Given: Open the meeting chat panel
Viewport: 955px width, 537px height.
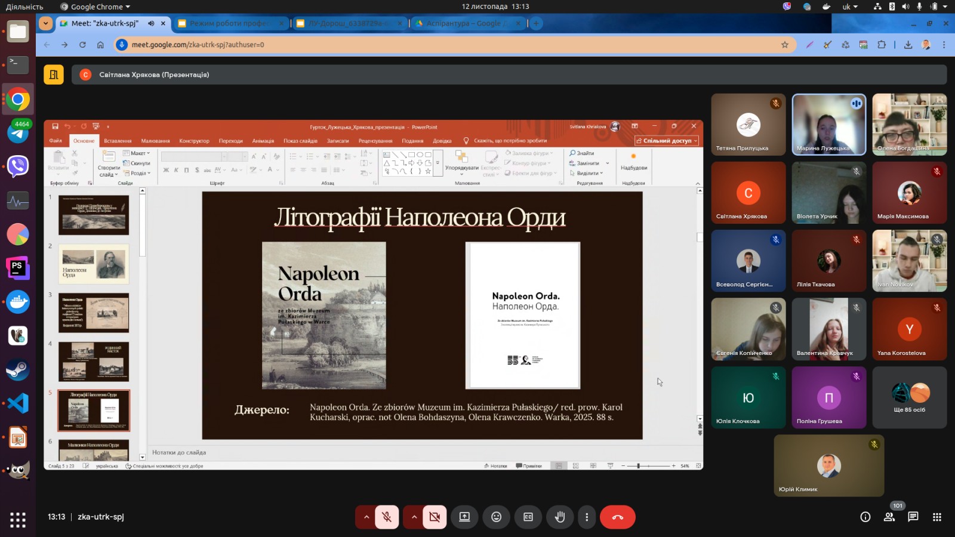Looking at the screenshot, I should 913,517.
